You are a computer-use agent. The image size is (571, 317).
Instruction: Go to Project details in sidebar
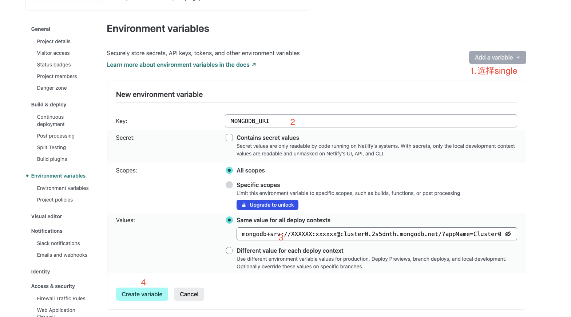point(53,41)
